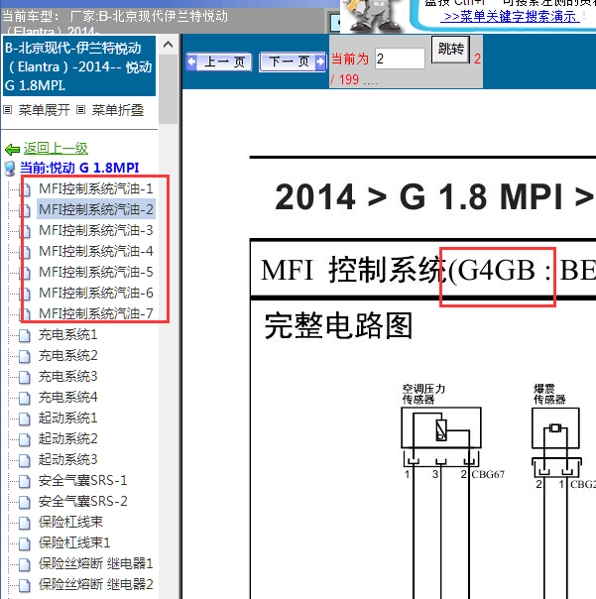Screen dimensions: 596x599
Task: Open MFI控制系统汽油-4
Action: pyautogui.click(x=96, y=251)
